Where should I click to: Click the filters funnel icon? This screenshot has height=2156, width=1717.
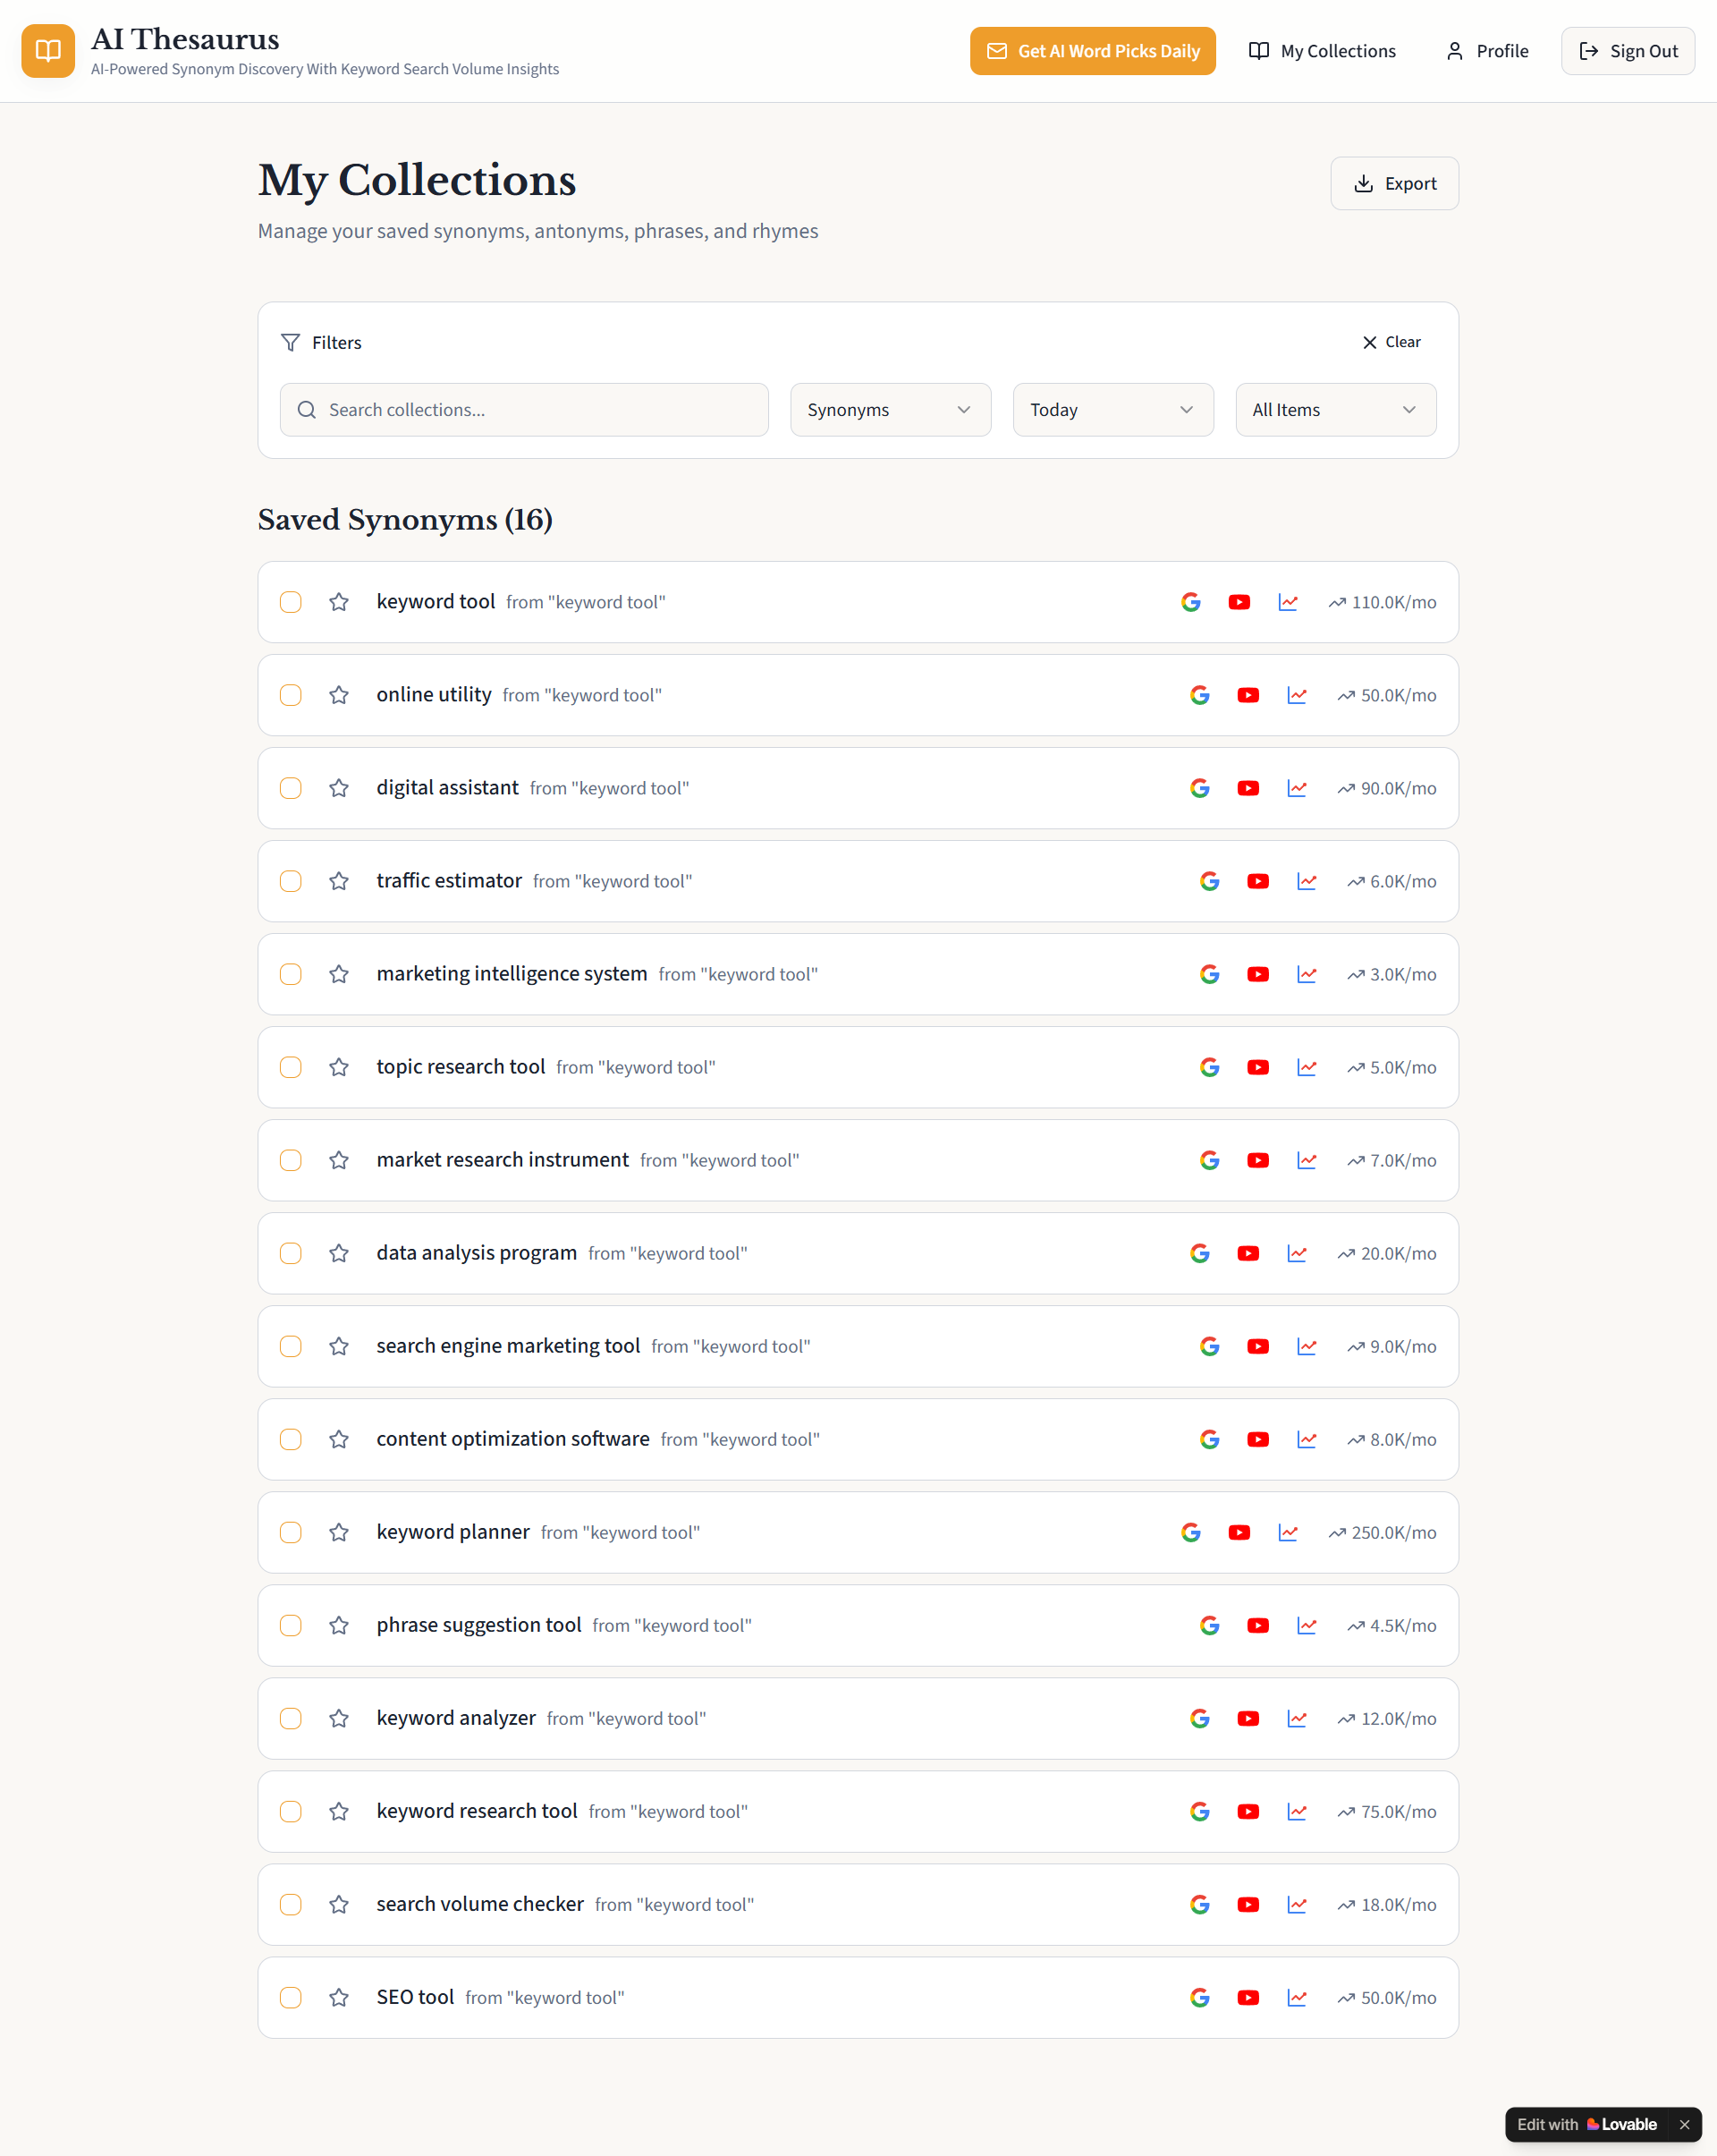(291, 342)
